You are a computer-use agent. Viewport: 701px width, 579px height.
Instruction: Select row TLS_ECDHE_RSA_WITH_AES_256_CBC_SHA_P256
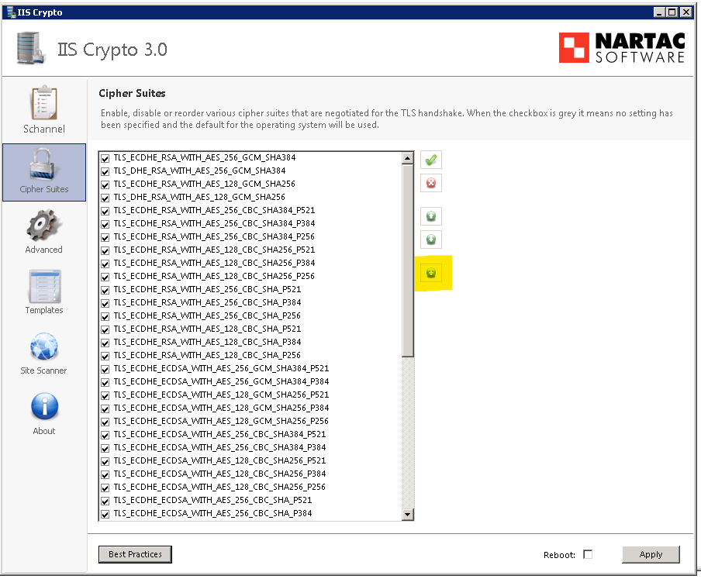(x=250, y=316)
